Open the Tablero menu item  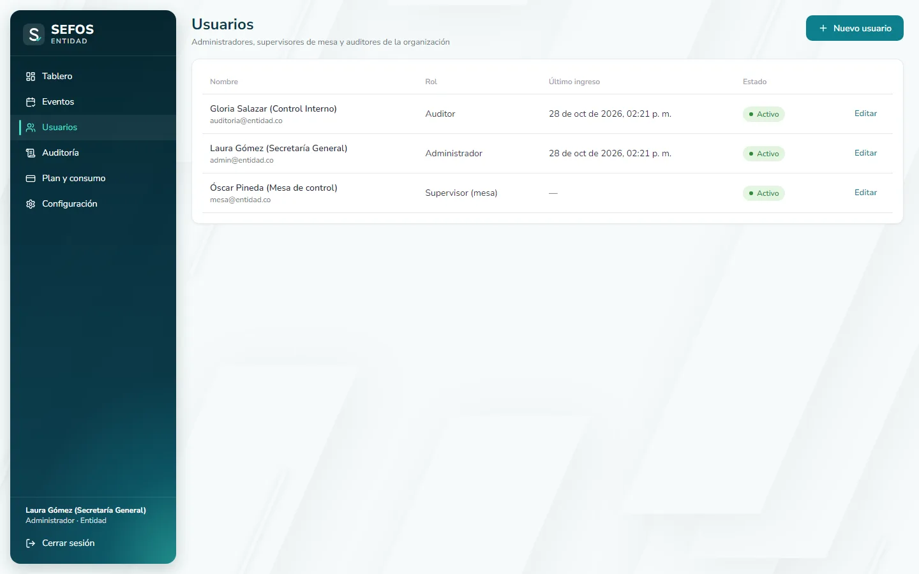tap(93, 77)
